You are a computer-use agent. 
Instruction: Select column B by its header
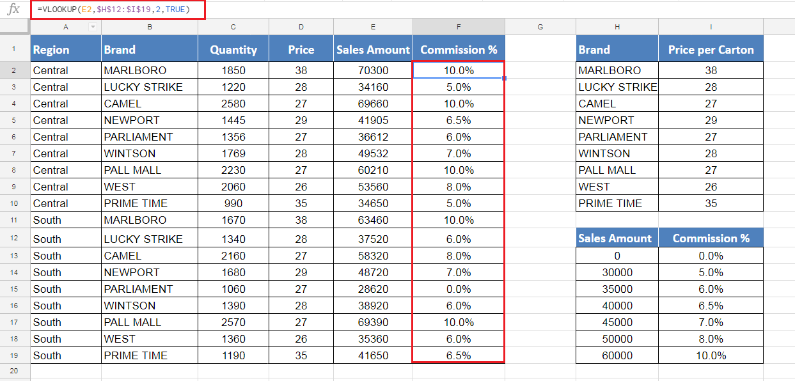[150, 27]
